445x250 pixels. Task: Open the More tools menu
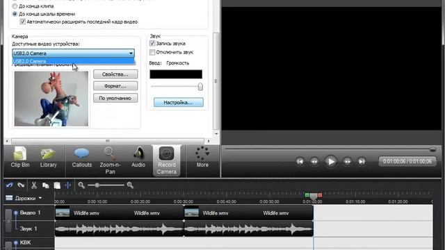click(202, 157)
